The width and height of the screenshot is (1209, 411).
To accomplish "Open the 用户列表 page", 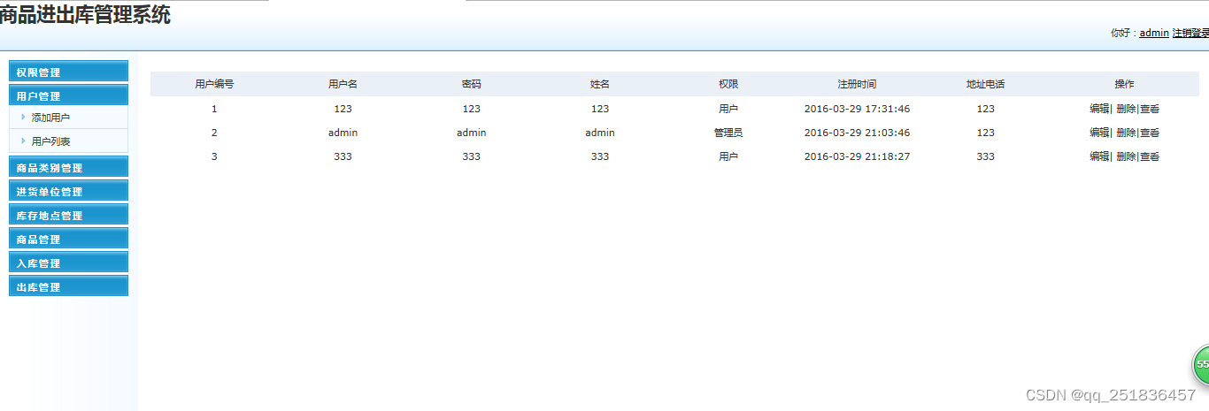I will pyautogui.click(x=50, y=141).
